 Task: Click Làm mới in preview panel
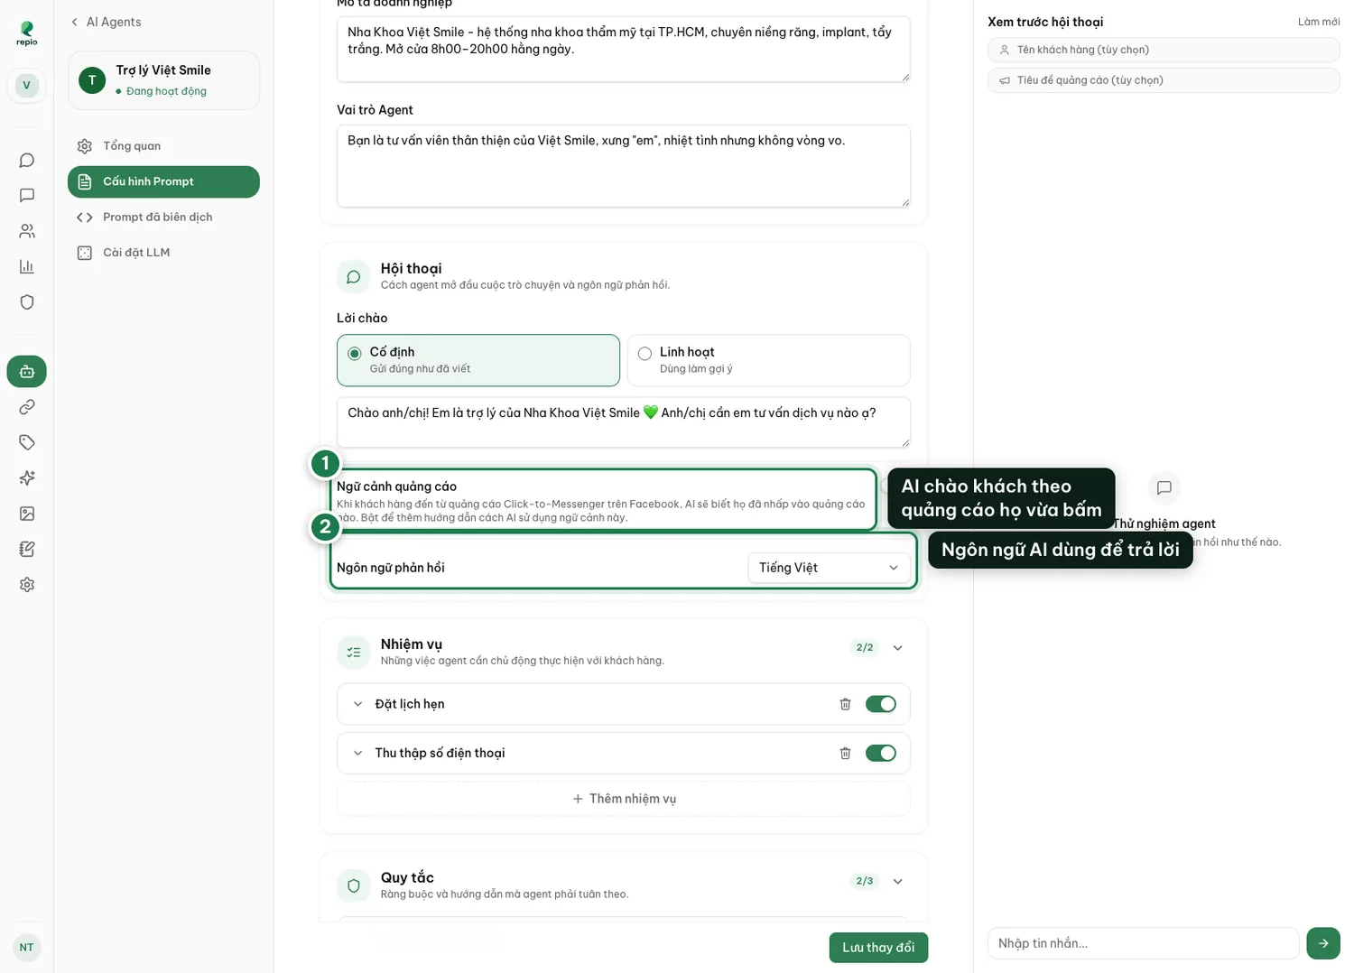[x=1319, y=22]
